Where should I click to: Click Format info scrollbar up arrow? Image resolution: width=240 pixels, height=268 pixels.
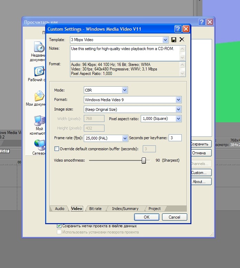click(x=182, y=65)
